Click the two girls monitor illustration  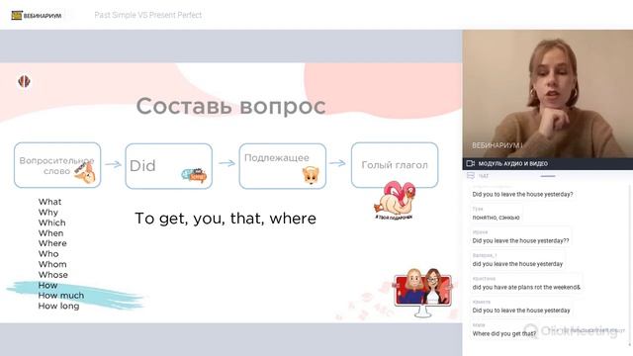pos(422,293)
